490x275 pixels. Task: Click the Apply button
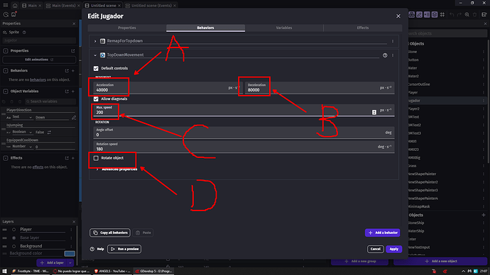(x=393, y=249)
